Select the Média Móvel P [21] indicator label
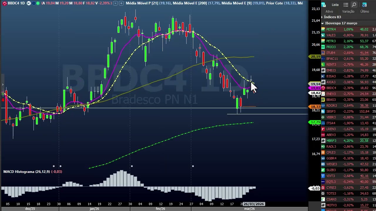 tap(142, 3)
